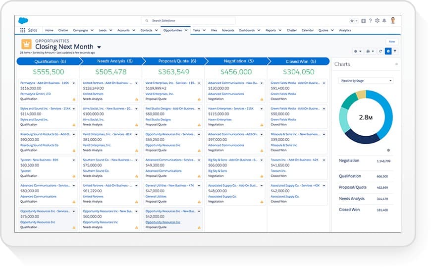Click warning icon on Tyconet $80,500 card
The image size is (434, 271).
[x=74, y=176]
